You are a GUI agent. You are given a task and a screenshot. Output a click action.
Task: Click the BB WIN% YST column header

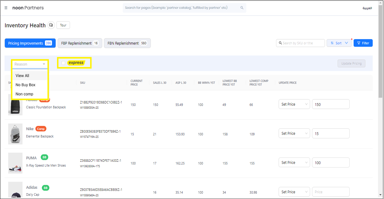coord(206,83)
